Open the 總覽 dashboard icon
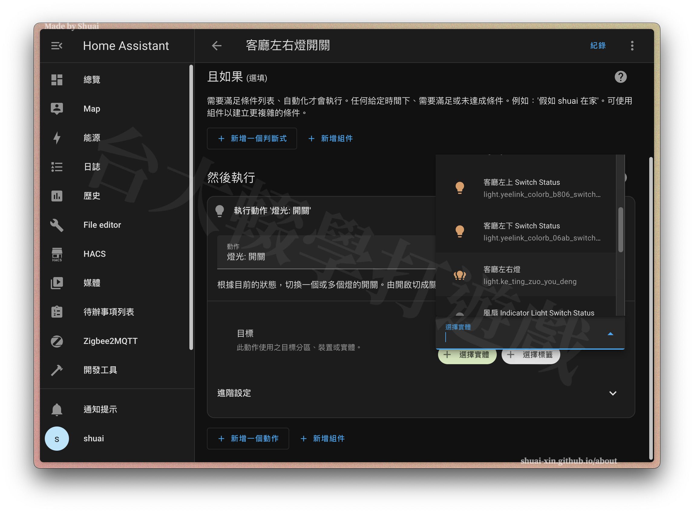The image size is (694, 513). coord(57,80)
